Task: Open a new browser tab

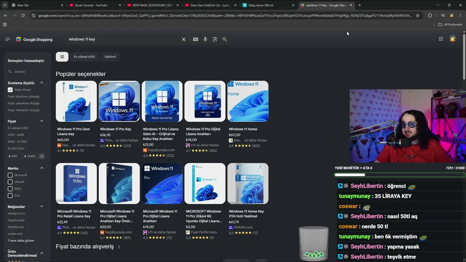Action: click(x=359, y=5)
